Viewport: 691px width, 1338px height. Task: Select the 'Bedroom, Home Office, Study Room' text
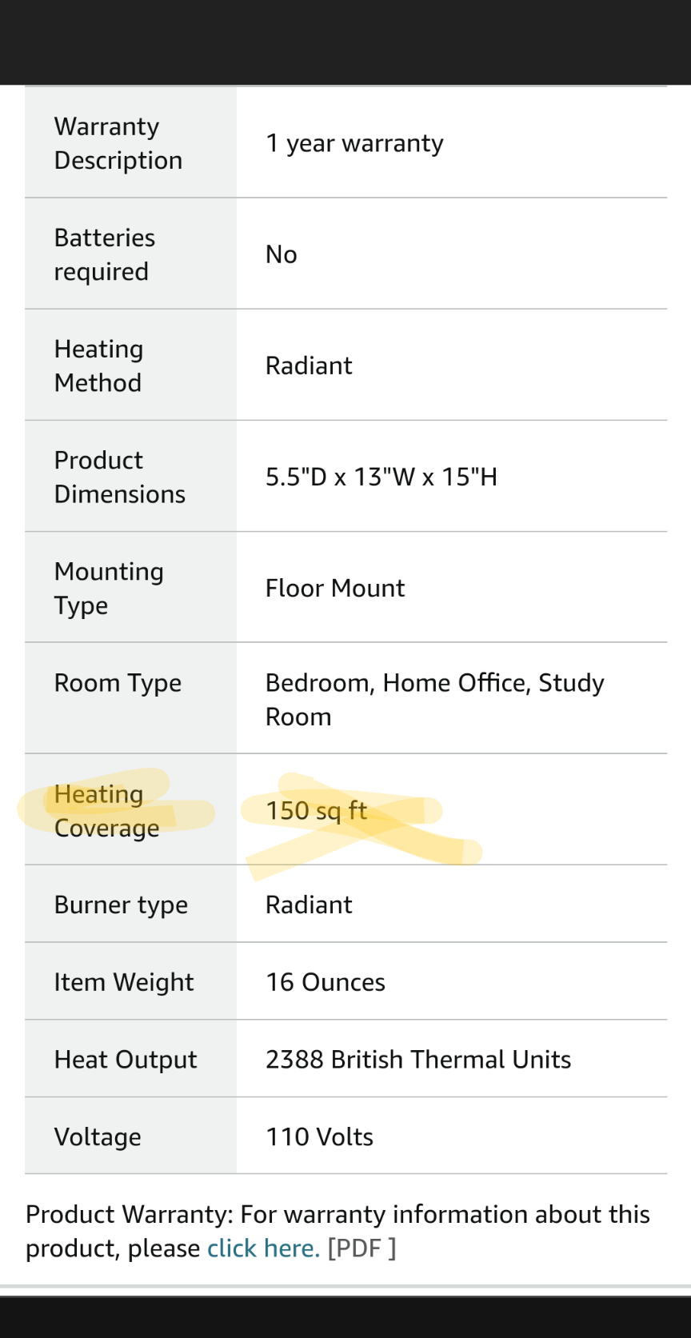click(x=435, y=700)
